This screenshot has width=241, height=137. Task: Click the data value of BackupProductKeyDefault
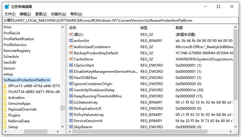coord(204,53)
